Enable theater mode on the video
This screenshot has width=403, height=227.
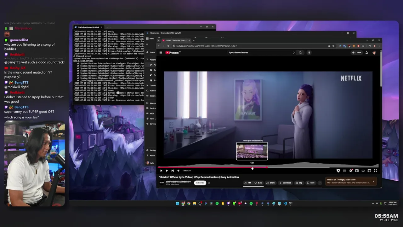363,171
